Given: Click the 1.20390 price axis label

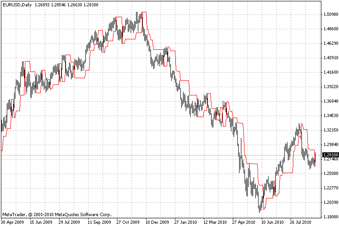Looking at the screenshot, I should point(330,202).
